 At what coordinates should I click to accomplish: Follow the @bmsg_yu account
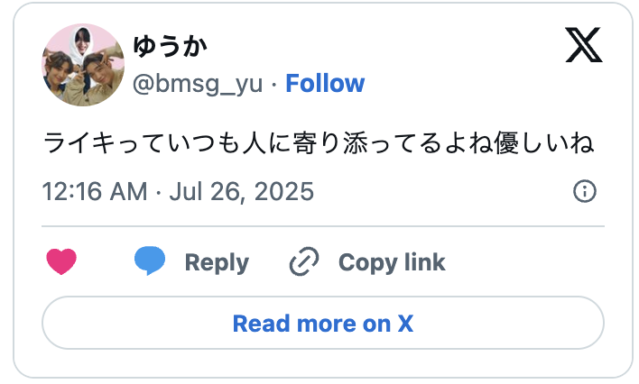click(325, 84)
